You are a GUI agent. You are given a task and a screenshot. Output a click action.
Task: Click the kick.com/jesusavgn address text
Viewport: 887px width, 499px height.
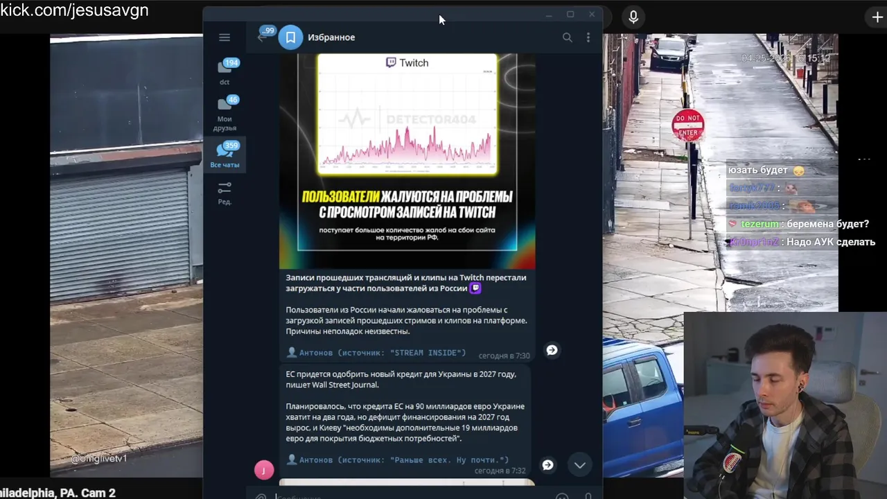coord(74,10)
